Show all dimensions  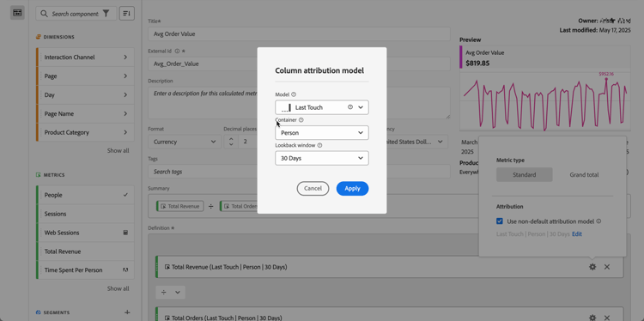pos(118,151)
